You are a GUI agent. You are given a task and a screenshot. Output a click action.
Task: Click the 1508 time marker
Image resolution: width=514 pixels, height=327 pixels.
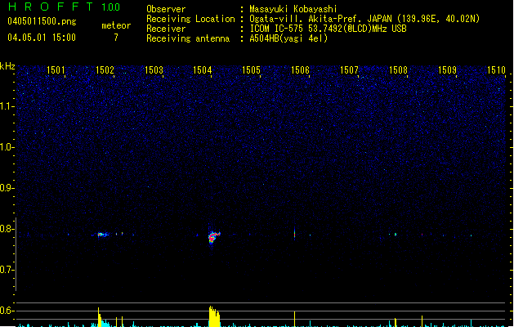tap(398, 70)
